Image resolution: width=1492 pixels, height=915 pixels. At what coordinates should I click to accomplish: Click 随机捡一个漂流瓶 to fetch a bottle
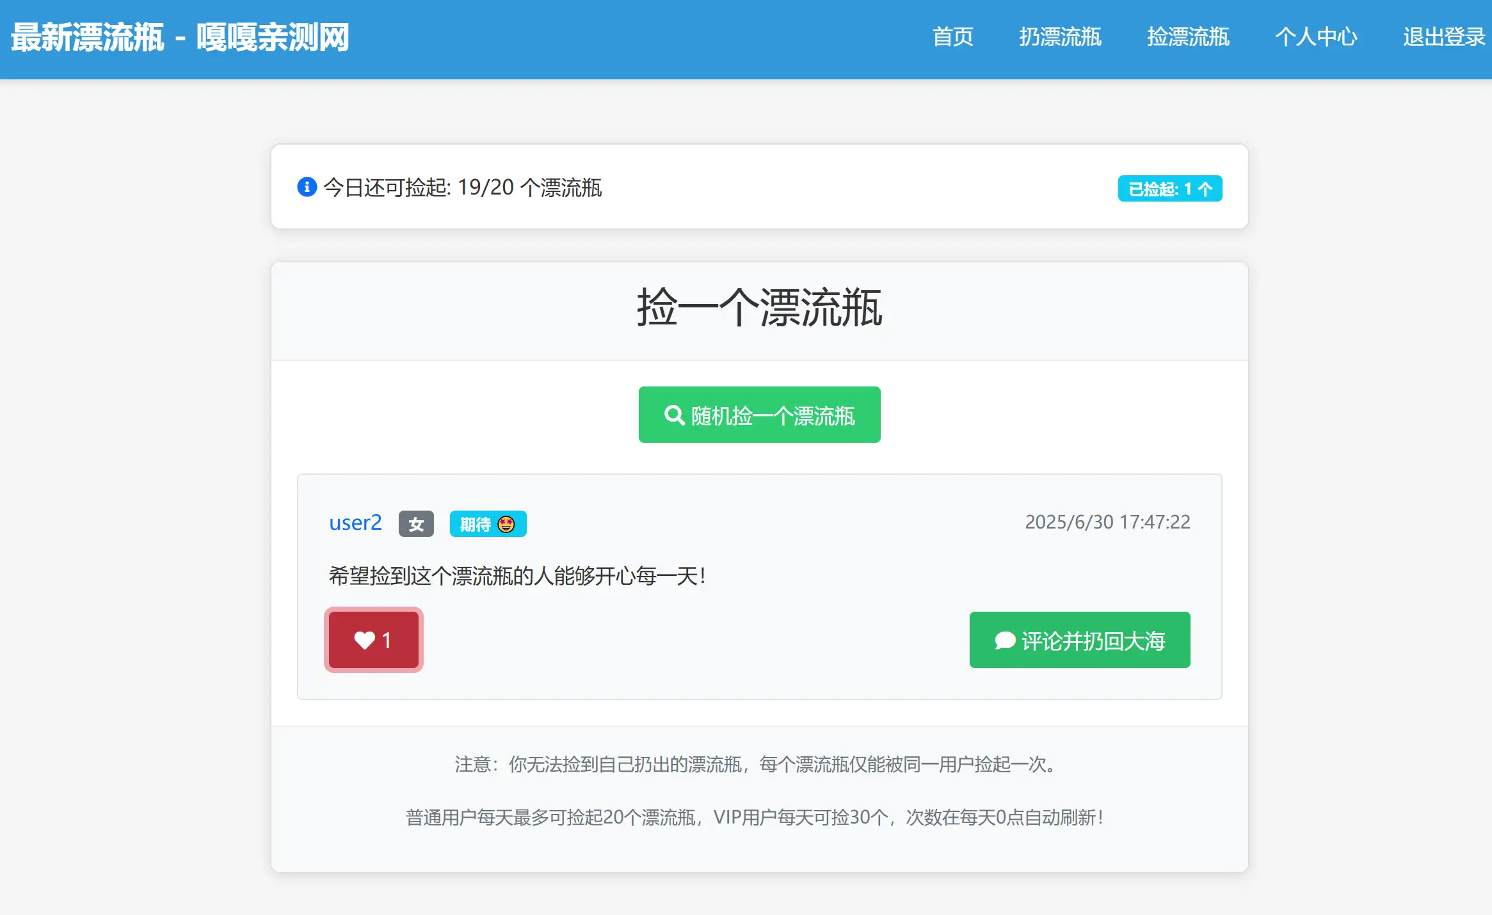tap(759, 415)
